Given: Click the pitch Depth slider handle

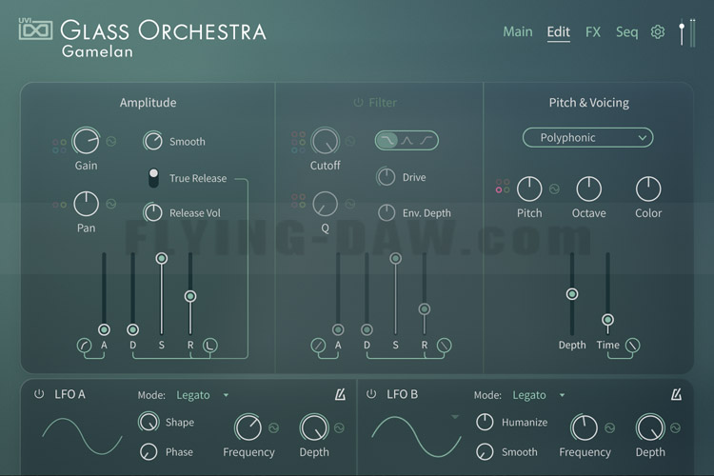Looking at the screenshot, I should tap(572, 294).
